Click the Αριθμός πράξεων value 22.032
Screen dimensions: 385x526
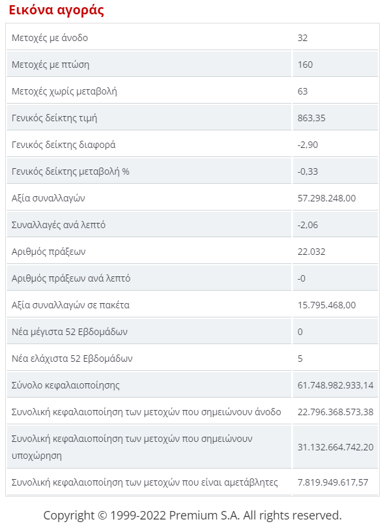click(x=311, y=252)
